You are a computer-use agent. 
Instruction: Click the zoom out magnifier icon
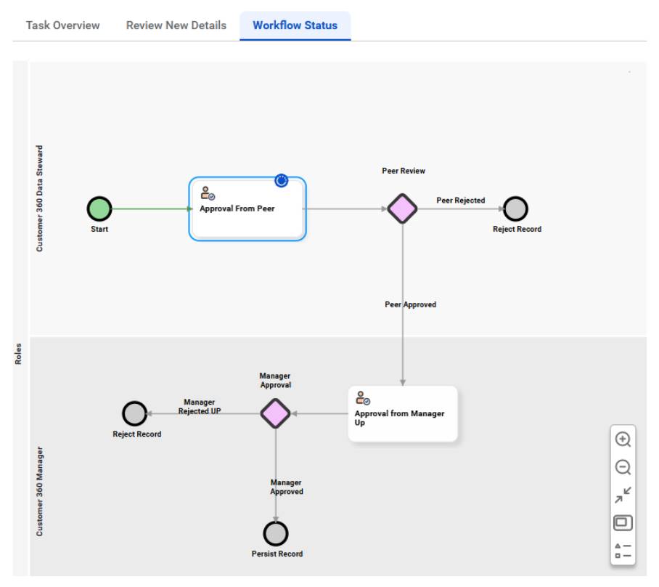(x=623, y=466)
